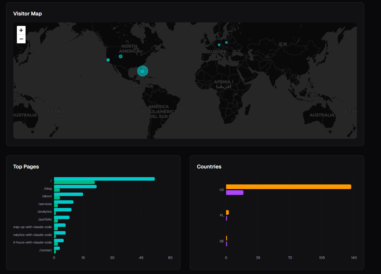Click the teal bar for /contact
The height and width of the screenshot is (274, 381).
57,248
